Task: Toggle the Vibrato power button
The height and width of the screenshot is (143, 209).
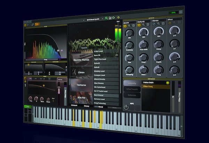Action: (x=154, y=24)
